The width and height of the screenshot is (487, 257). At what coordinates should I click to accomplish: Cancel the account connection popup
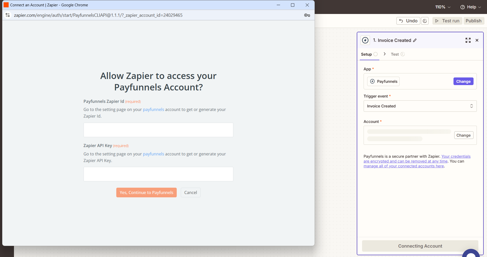pos(190,192)
